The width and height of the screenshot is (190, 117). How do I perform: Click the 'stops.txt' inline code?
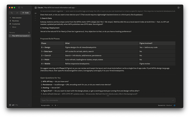click(95, 22)
